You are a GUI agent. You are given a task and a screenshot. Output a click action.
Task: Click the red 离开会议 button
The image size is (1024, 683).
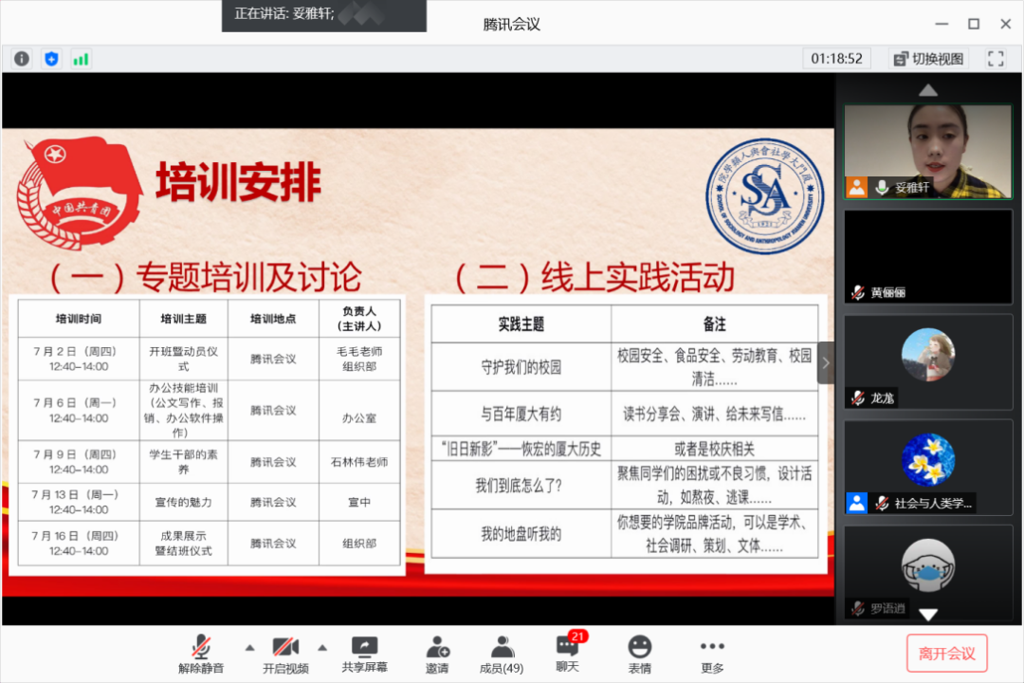(x=946, y=654)
